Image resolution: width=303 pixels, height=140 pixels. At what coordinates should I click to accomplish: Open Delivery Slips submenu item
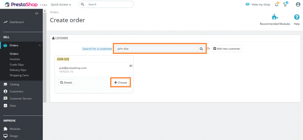point(18,70)
